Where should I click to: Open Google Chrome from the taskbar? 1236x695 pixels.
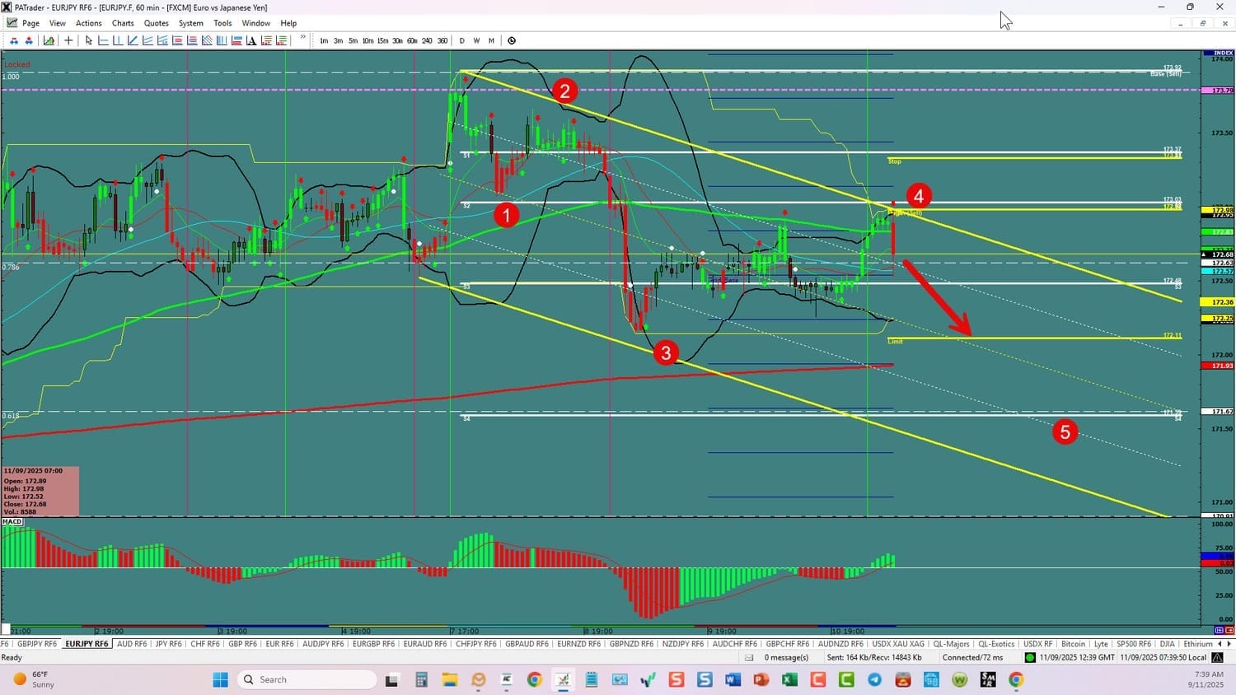pyautogui.click(x=535, y=679)
